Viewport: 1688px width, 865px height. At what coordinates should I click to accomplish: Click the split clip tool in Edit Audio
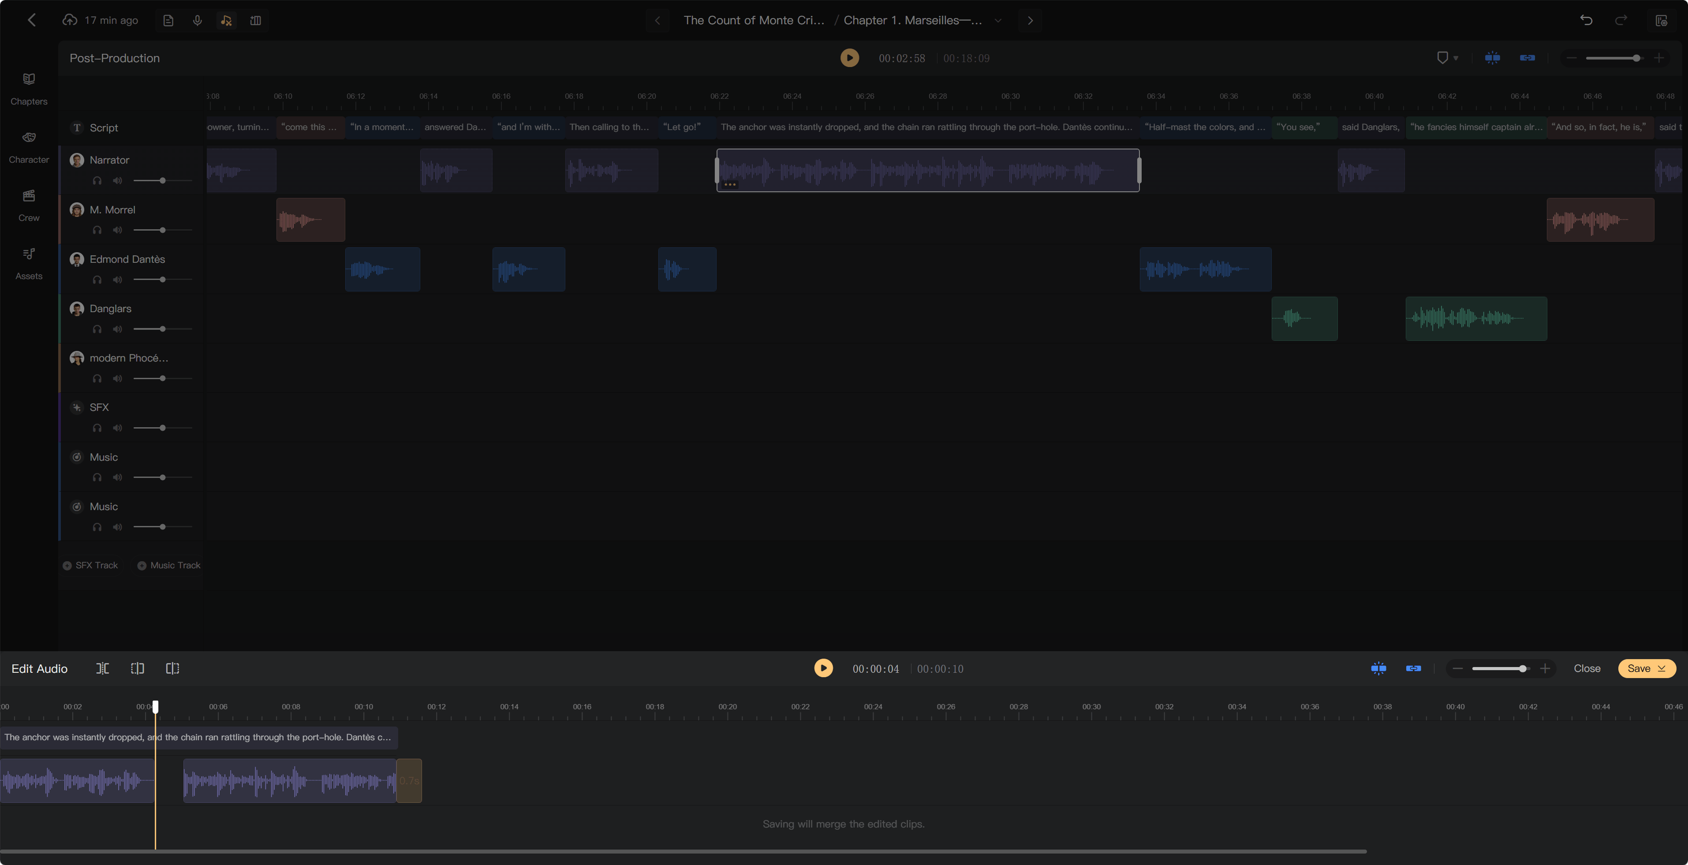click(103, 668)
